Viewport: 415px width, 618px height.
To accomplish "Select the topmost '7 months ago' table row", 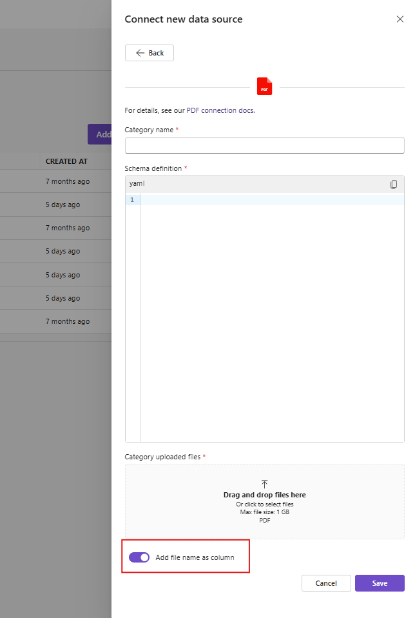I will point(68,181).
